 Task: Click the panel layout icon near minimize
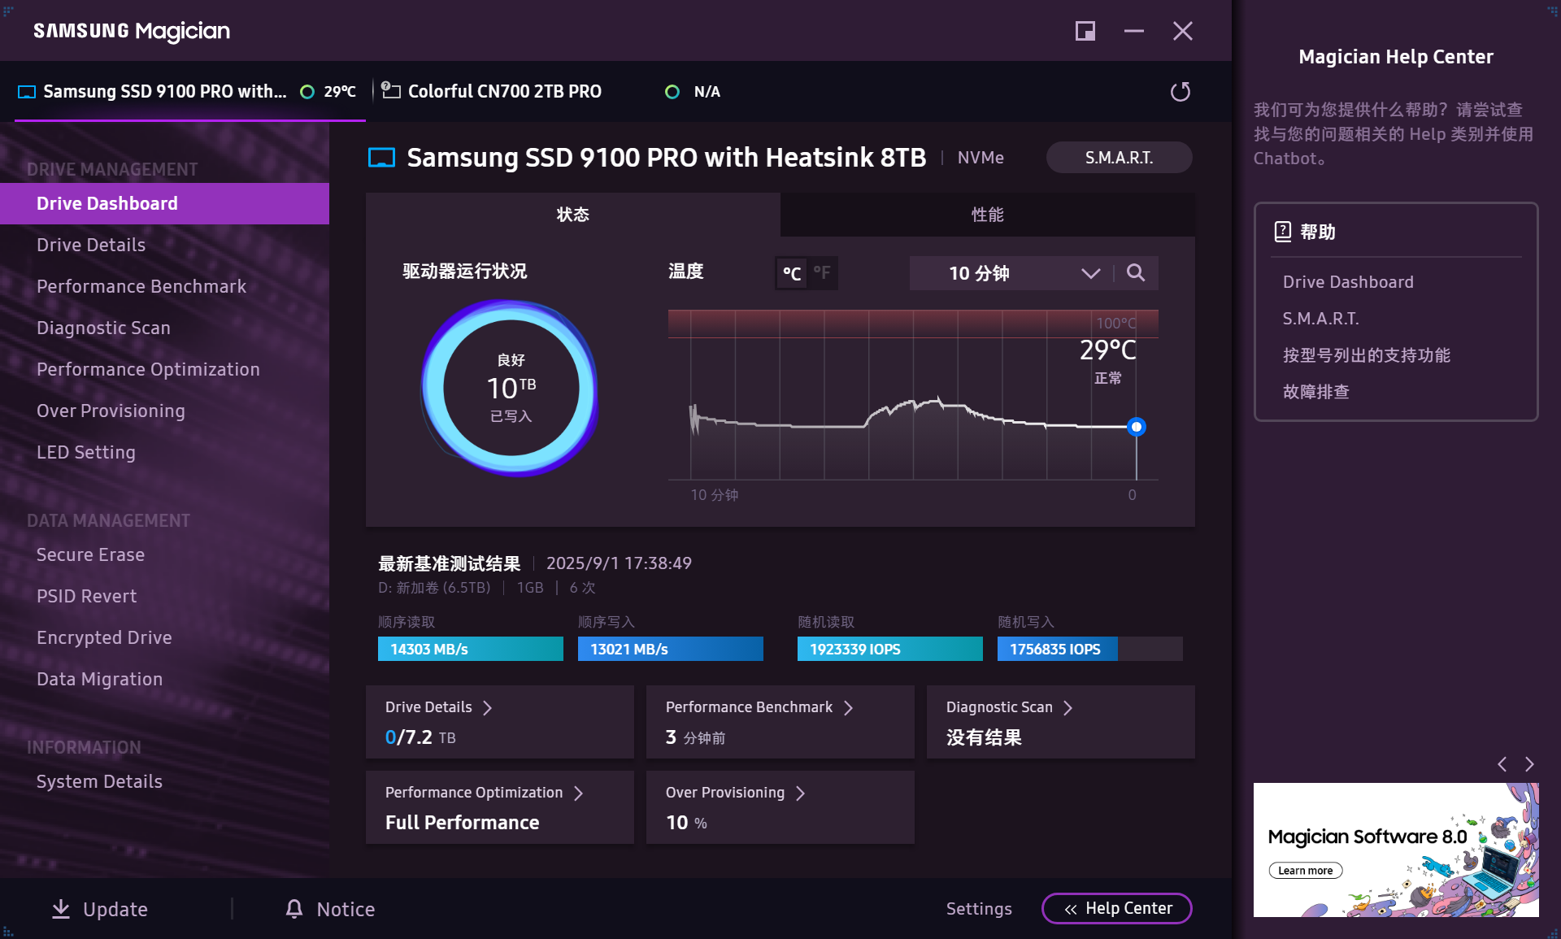1085,31
